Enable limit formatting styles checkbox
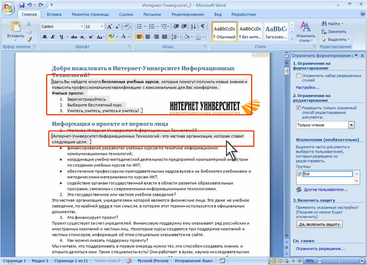The image size is (367, 265). (x=298, y=76)
